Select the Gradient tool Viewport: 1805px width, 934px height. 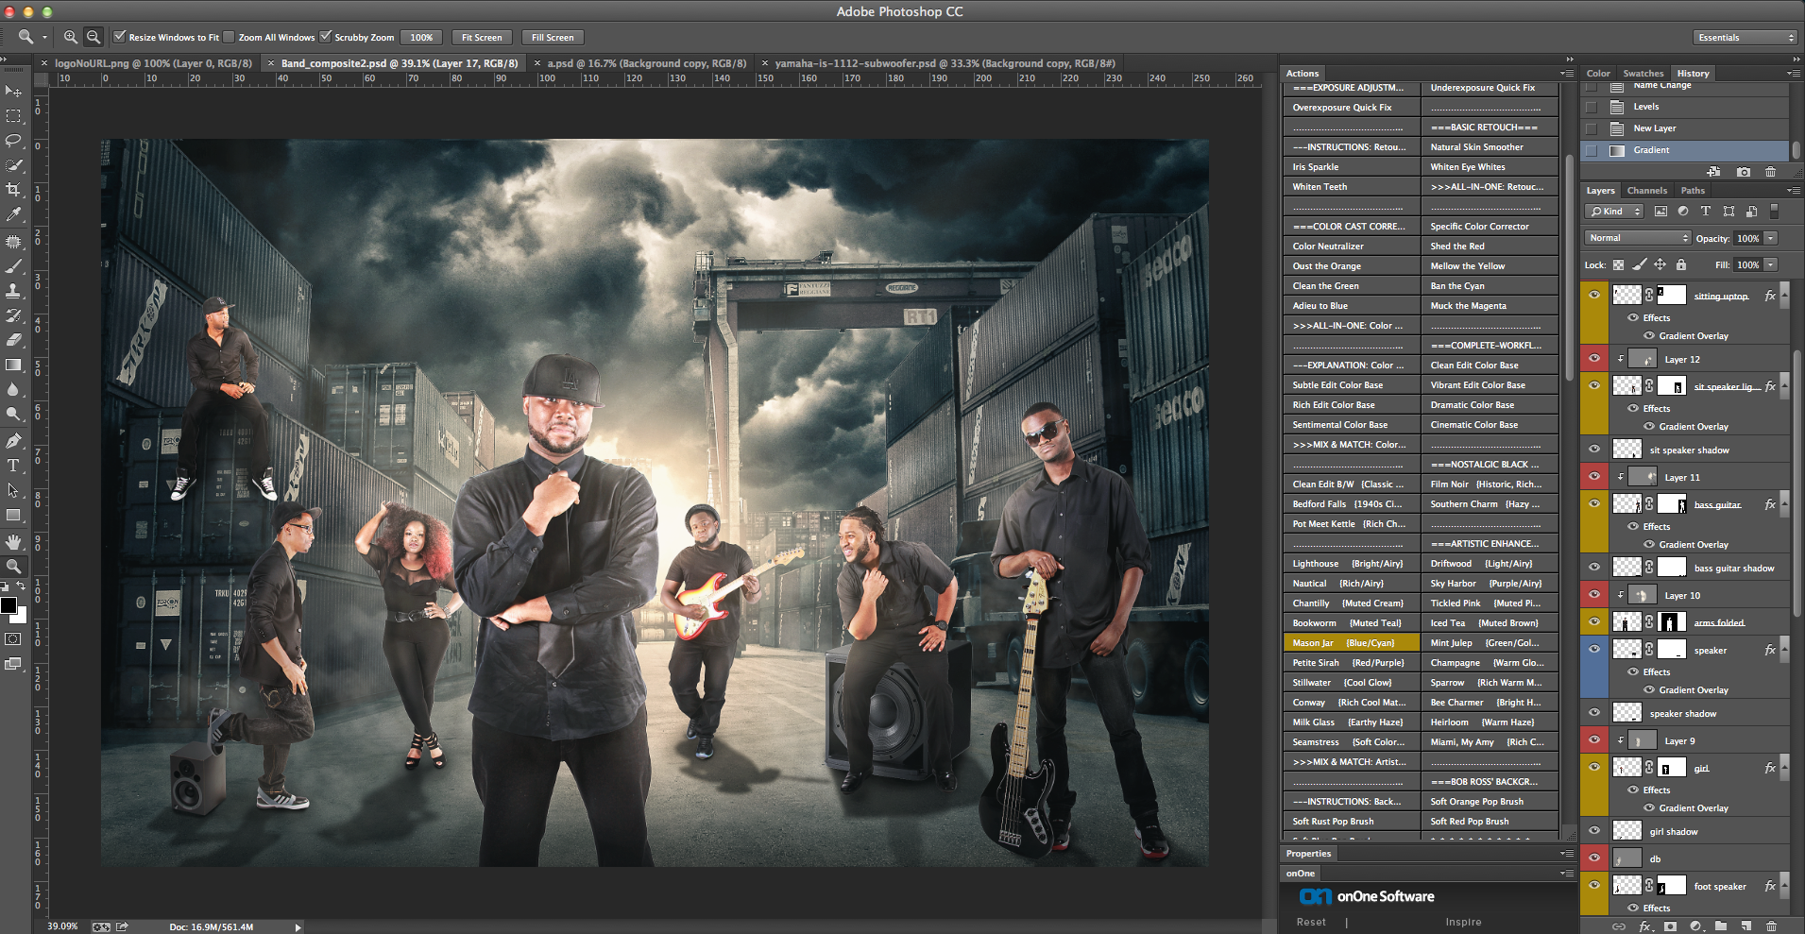(x=13, y=365)
